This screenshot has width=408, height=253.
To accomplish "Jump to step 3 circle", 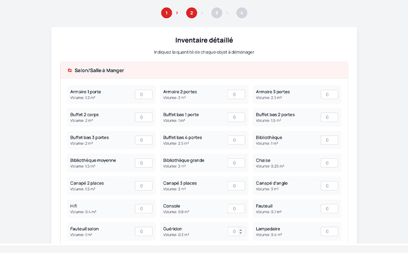I will coord(217,13).
